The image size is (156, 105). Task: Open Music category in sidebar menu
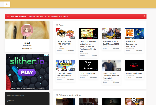[10, 101]
